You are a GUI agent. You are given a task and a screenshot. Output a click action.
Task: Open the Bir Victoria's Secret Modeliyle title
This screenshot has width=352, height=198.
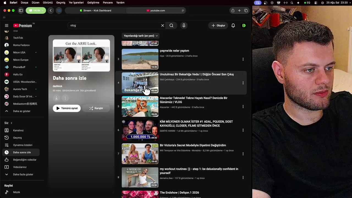pyautogui.click(x=193, y=145)
